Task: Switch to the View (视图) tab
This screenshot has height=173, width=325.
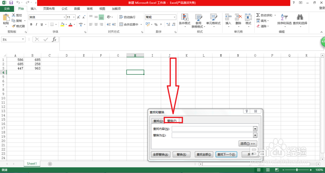Action: [x=102, y=9]
